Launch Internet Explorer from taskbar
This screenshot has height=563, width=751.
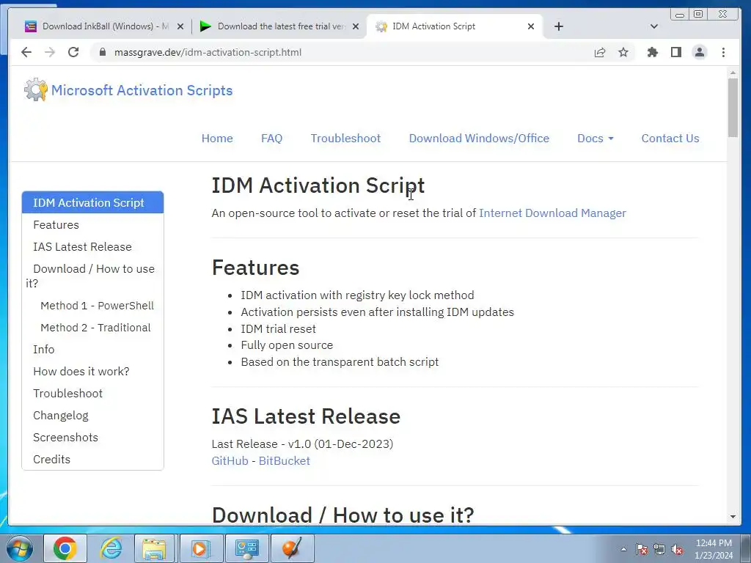[x=111, y=548]
